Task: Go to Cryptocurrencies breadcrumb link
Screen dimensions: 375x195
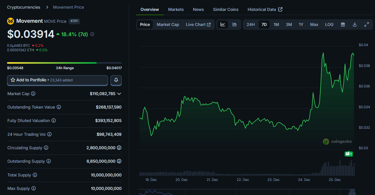Action: click(x=24, y=7)
